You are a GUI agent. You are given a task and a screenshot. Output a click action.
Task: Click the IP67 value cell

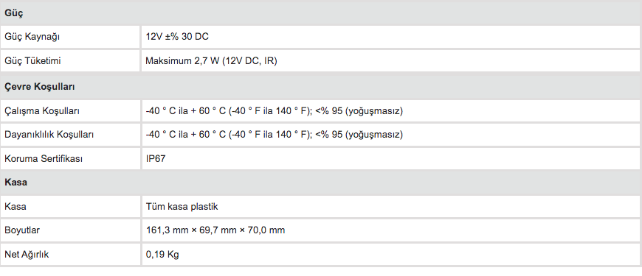(391, 158)
